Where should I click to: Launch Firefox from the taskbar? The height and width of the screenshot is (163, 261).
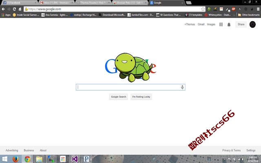point(15,159)
